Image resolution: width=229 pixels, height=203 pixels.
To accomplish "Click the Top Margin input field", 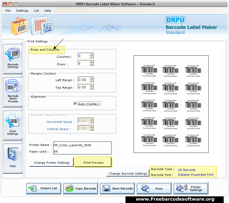I will pyautogui.click(x=84, y=87).
